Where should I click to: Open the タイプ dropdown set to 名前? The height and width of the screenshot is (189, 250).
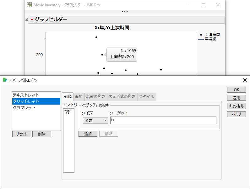[95, 120]
